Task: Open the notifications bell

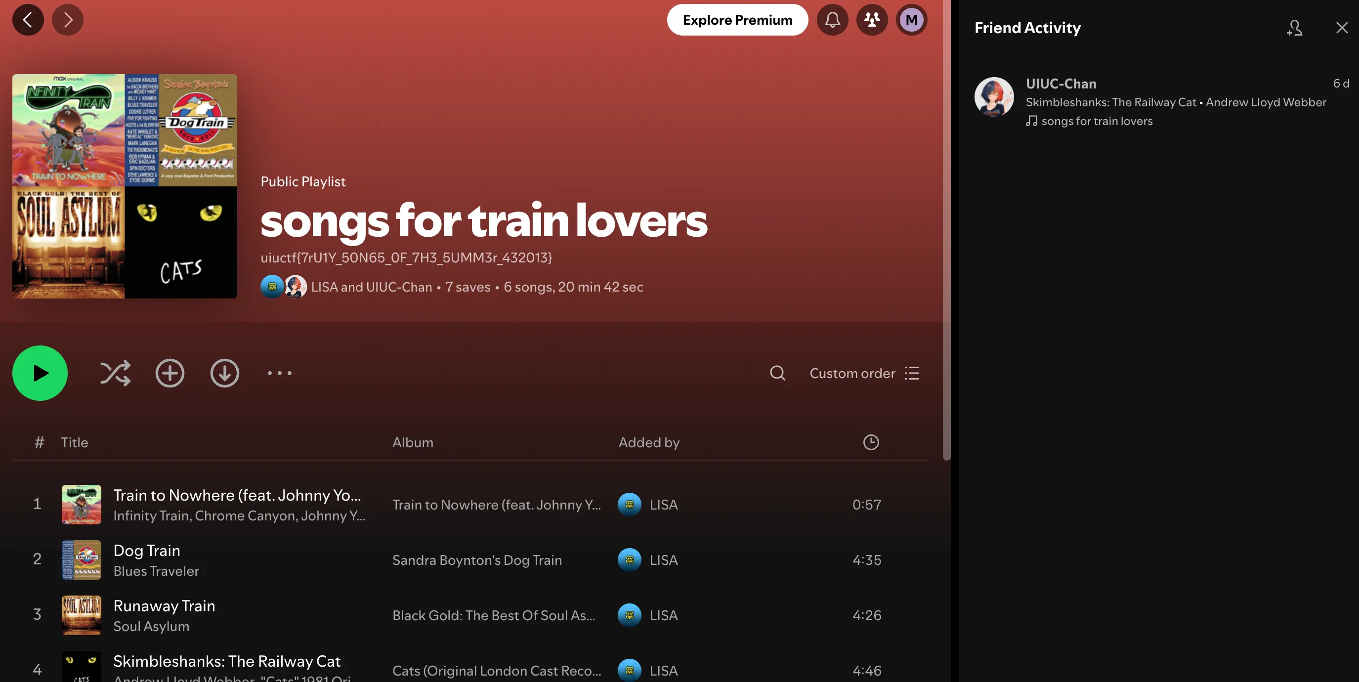Action: 832,20
